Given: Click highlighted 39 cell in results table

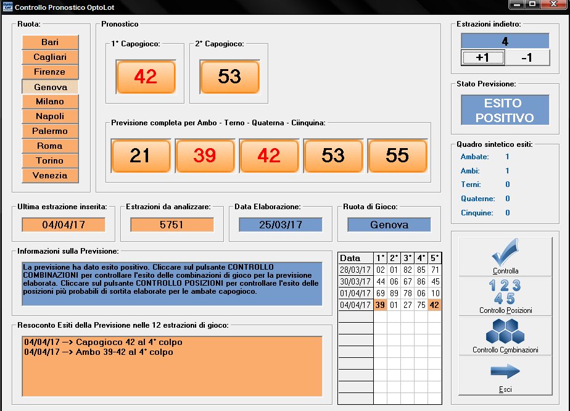Looking at the screenshot, I should pyautogui.click(x=381, y=305).
